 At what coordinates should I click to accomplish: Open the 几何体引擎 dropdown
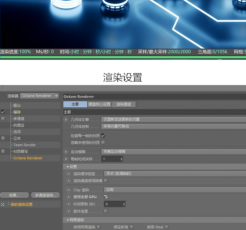pyautogui.click(x=174, y=120)
